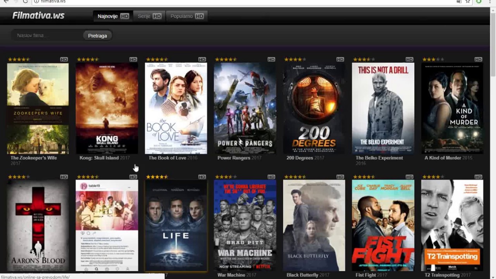496x279 pixels.
Task: Click HD badge above Table 19
Action: (133, 177)
